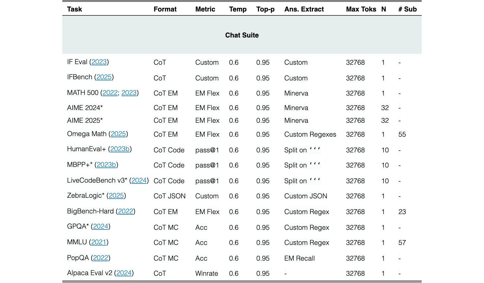Click the Custom JSON answer extract cell

pyautogui.click(x=306, y=196)
